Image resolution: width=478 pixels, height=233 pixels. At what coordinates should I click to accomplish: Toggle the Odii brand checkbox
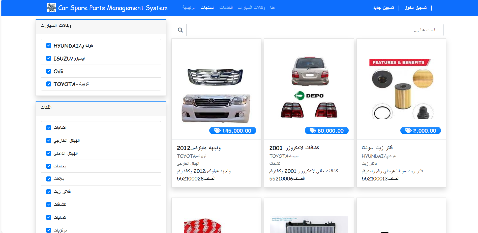[49, 71]
